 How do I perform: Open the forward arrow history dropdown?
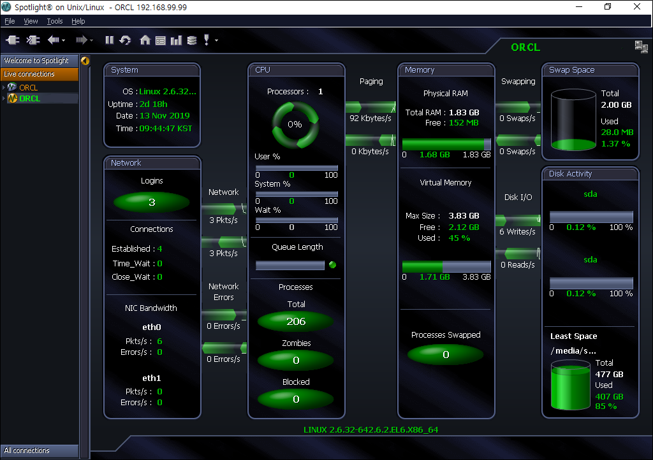(92, 40)
